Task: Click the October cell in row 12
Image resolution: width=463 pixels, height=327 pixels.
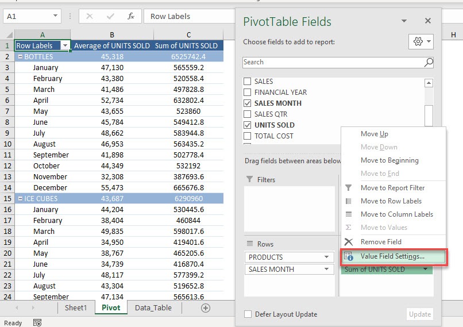Action: 47,166
